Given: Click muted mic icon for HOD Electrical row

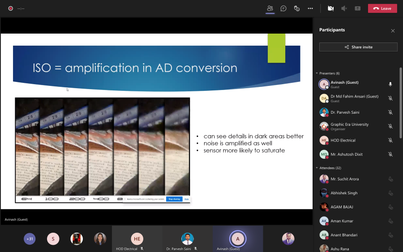Looking at the screenshot, I should pyautogui.click(x=390, y=140).
